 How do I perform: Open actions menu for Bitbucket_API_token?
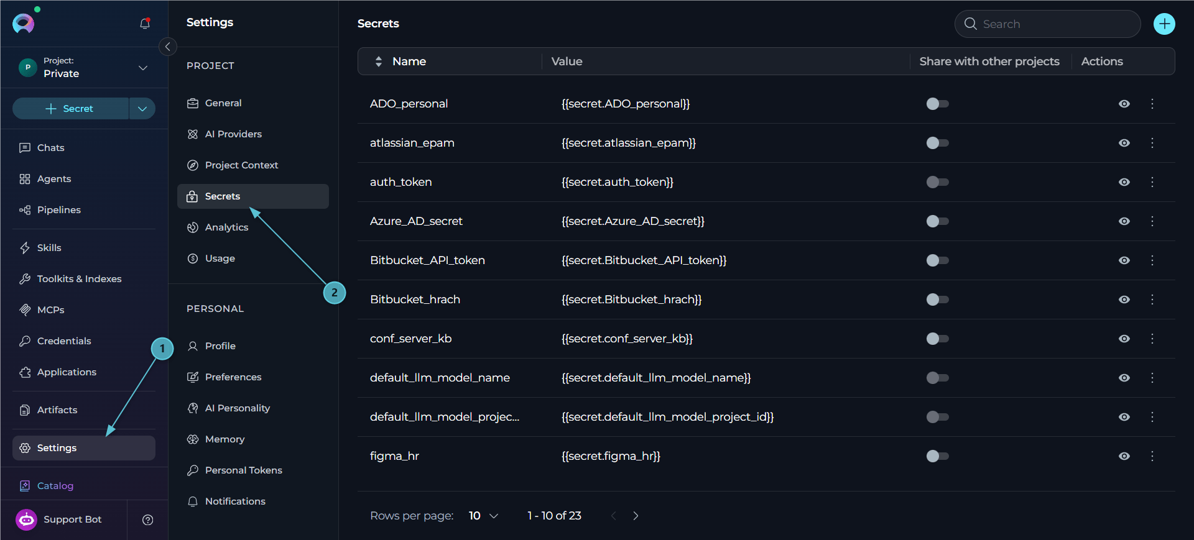1152,260
